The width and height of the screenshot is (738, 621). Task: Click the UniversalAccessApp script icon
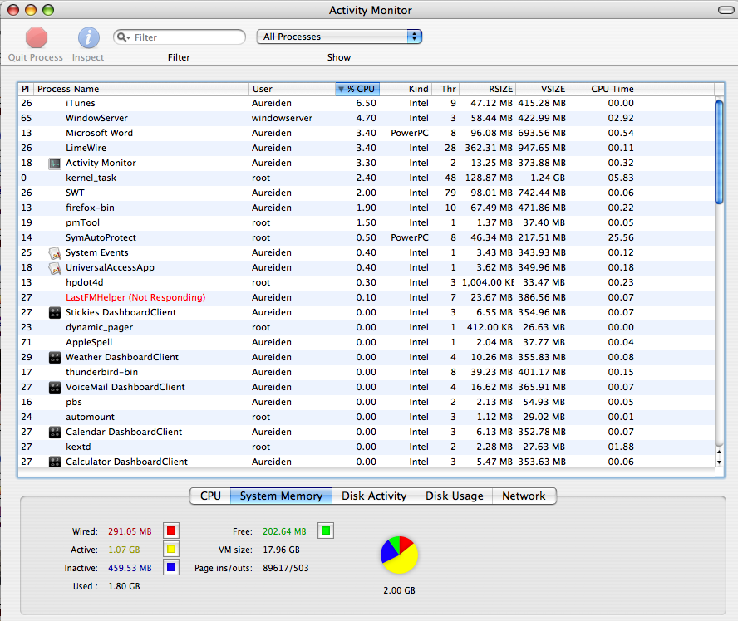tap(55, 268)
